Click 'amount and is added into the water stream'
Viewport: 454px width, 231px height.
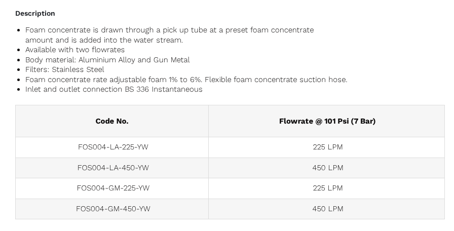pos(104,40)
